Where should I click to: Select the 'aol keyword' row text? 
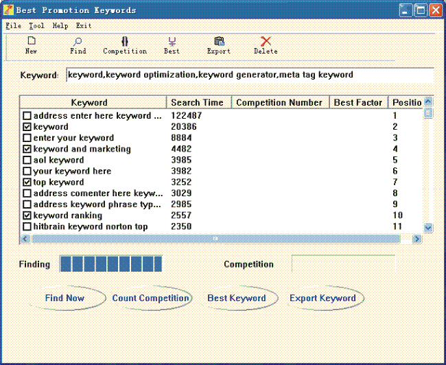58,160
